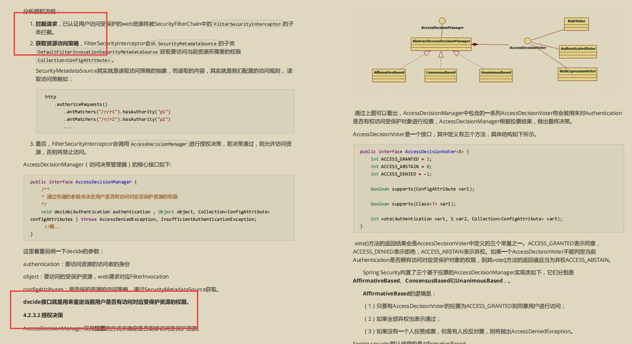Click the line 'public interface AccessDecisionManager {'

click(x=83, y=182)
